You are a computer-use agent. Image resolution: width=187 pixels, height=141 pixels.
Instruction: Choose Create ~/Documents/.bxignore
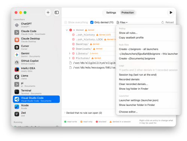137,58
